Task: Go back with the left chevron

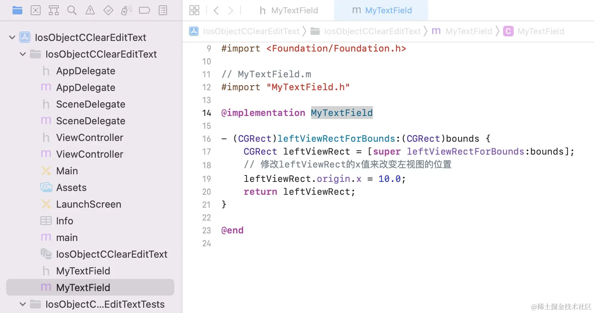Action: 216,10
